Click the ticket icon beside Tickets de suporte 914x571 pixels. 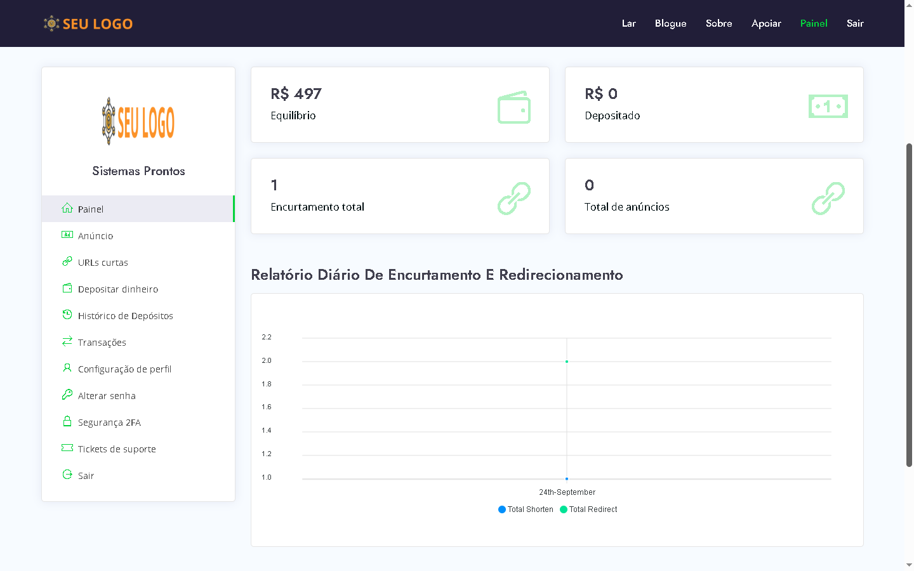click(67, 448)
